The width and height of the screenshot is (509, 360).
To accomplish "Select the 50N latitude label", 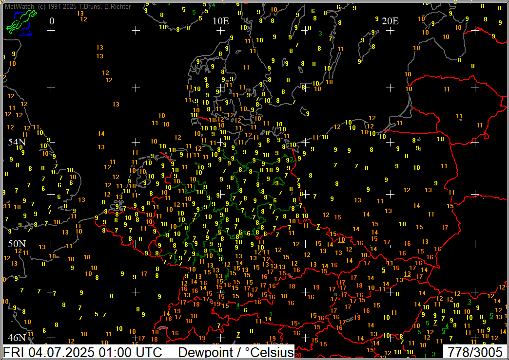I will (x=17, y=243).
